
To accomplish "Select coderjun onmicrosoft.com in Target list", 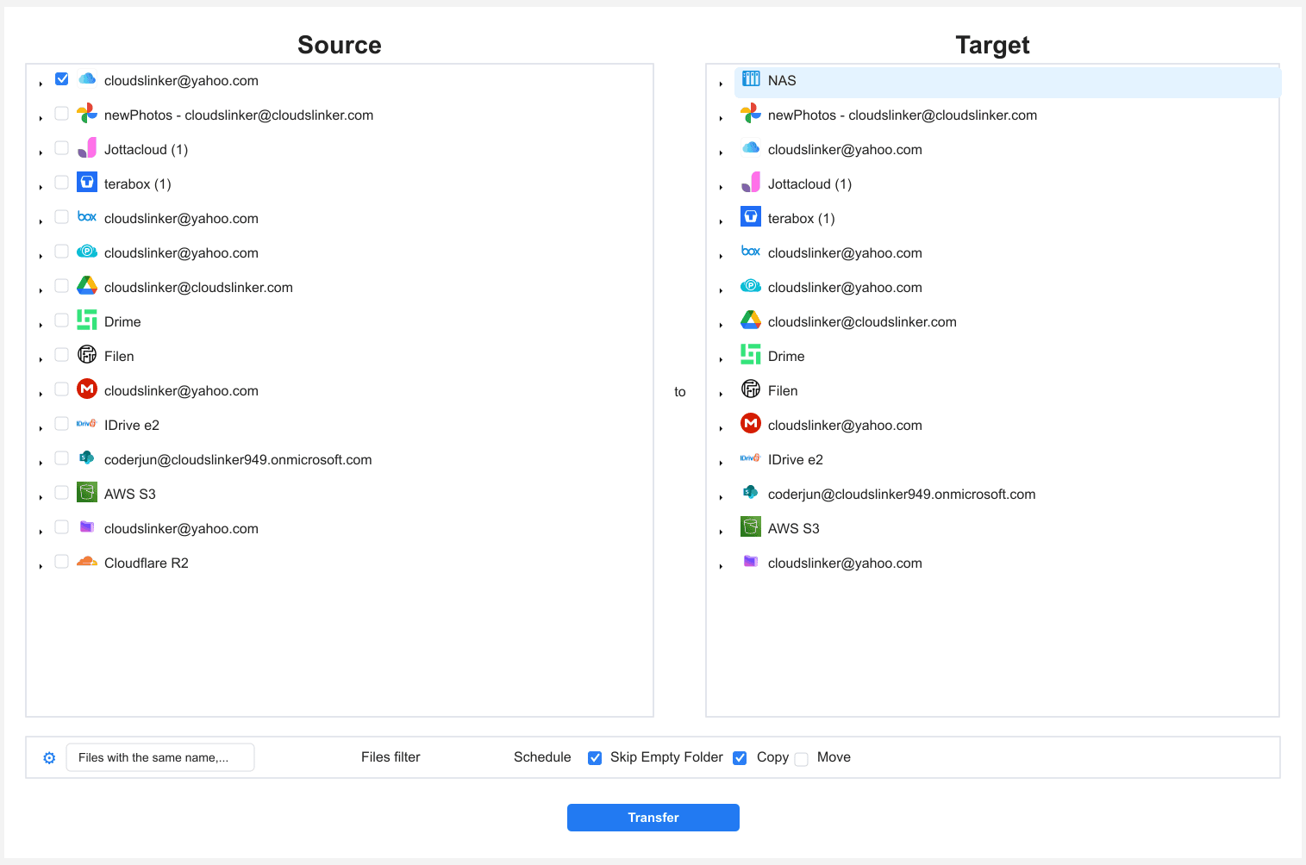I will 902,495.
